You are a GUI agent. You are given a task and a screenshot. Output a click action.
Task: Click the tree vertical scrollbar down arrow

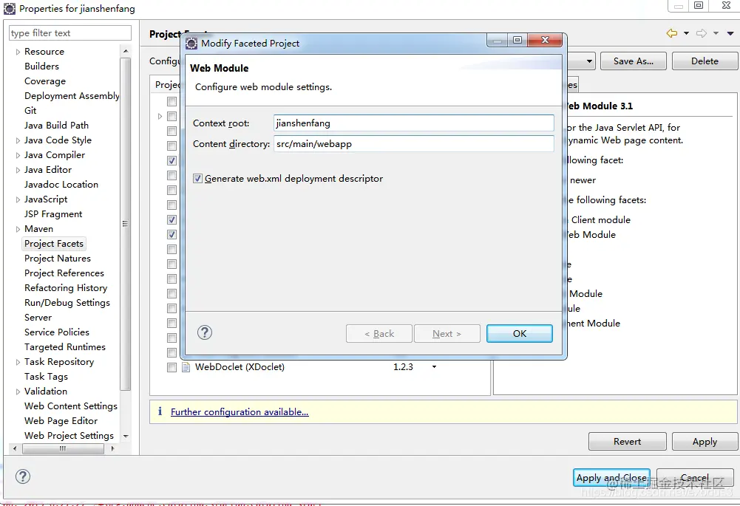[x=126, y=437]
